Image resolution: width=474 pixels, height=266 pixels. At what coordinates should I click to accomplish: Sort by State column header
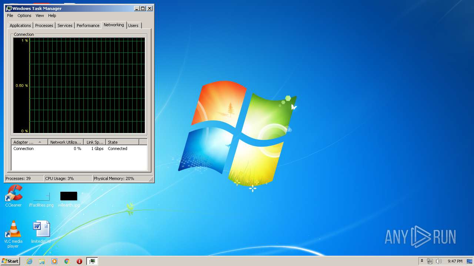pos(122,142)
